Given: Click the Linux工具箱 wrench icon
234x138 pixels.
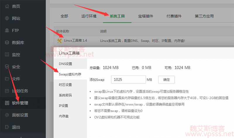Looking at the screenshot, I should (59, 41).
